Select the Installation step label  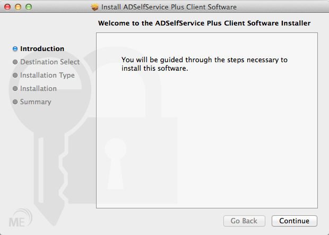click(x=38, y=89)
